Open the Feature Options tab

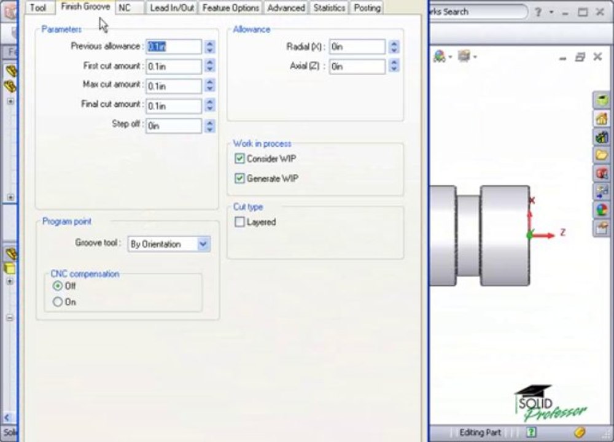pos(231,7)
